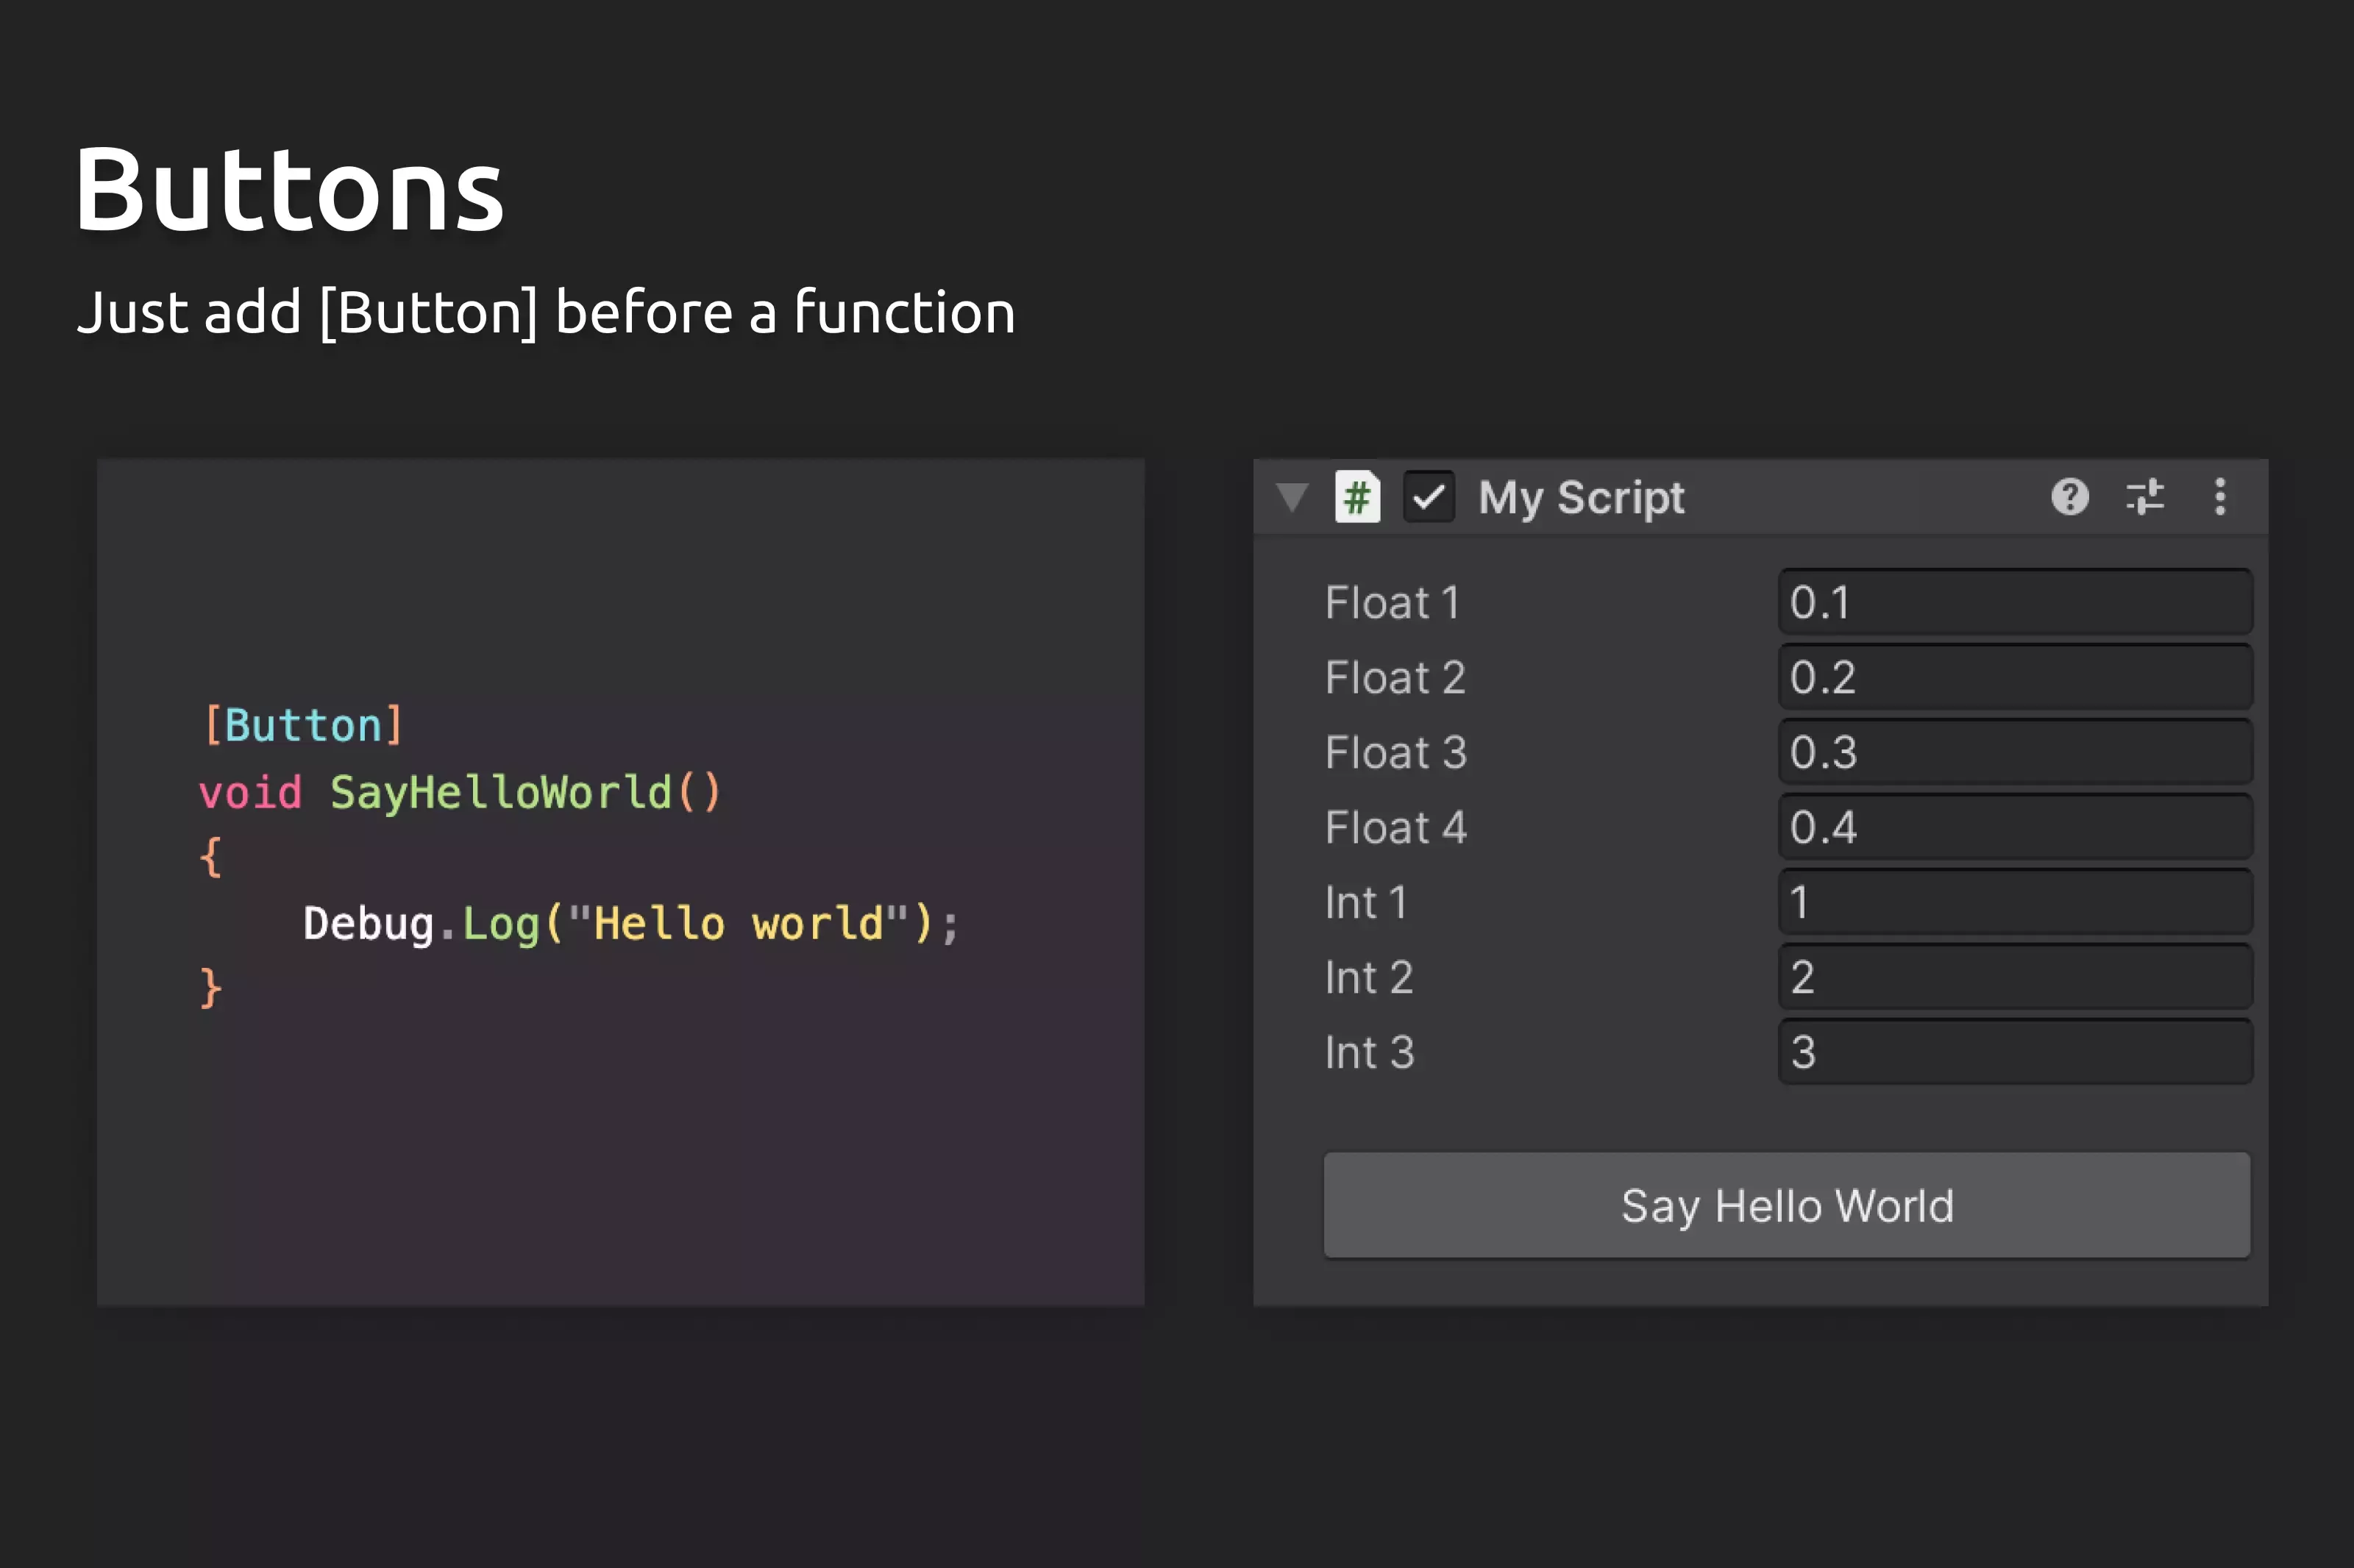Click the [Button] attribute in code

(303, 725)
